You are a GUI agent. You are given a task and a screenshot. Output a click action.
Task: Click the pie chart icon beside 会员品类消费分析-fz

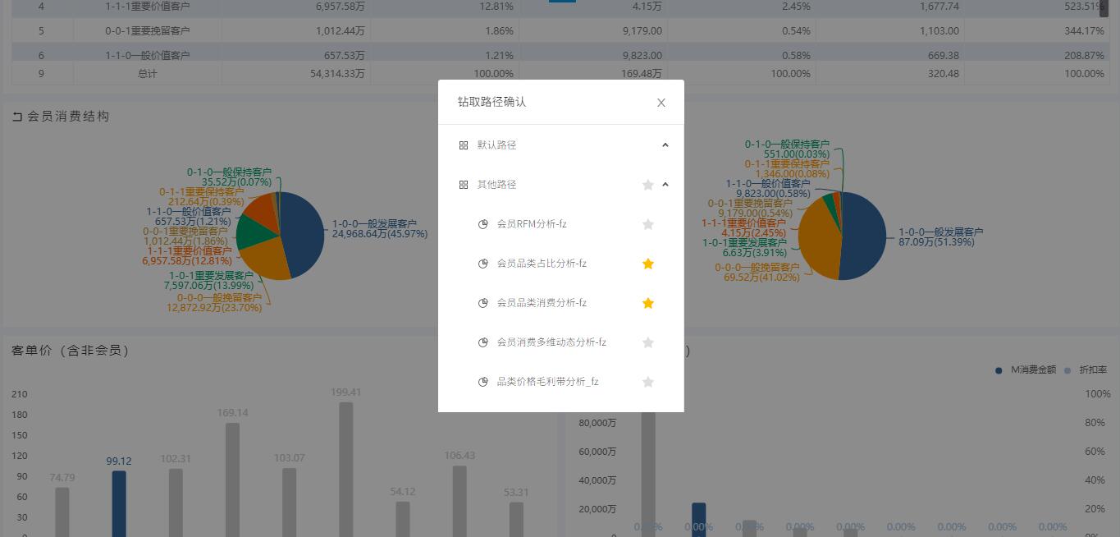[x=482, y=302]
